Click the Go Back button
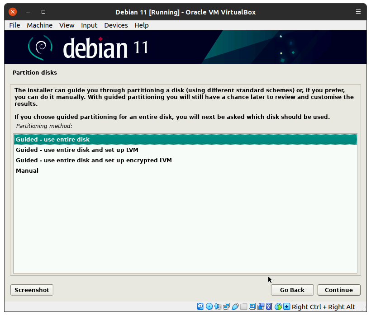Image resolution: width=371 pixels, height=316 pixels. pyautogui.click(x=292, y=290)
